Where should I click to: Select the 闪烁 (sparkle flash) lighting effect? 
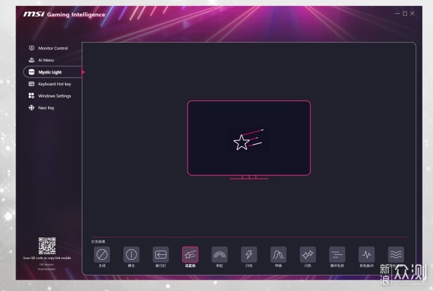tap(308, 254)
